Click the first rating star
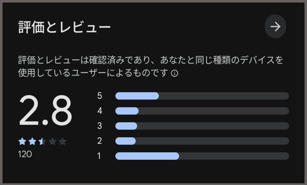 pyautogui.click(x=22, y=141)
